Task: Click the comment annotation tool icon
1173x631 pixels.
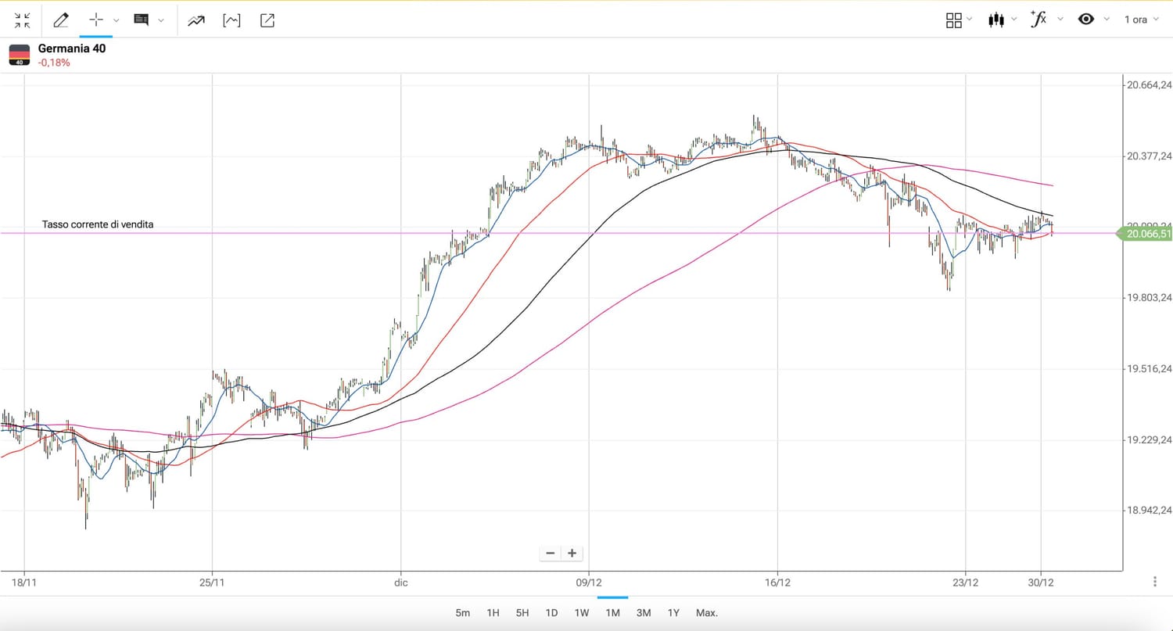Action: 142,20
